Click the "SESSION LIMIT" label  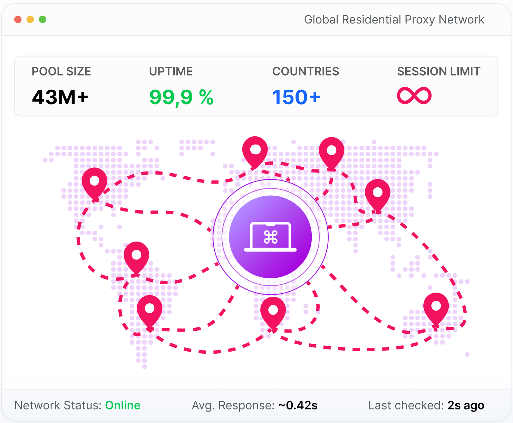click(x=438, y=71)
